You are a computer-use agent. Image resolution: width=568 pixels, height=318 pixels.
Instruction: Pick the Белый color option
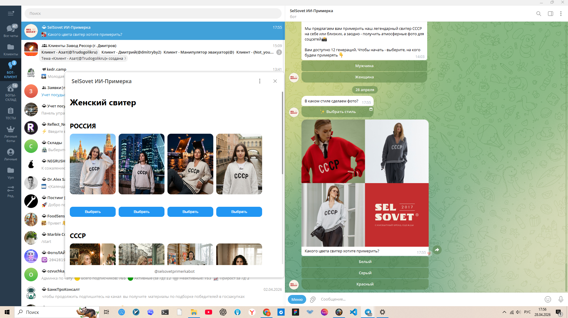click(x=365, y=261)
